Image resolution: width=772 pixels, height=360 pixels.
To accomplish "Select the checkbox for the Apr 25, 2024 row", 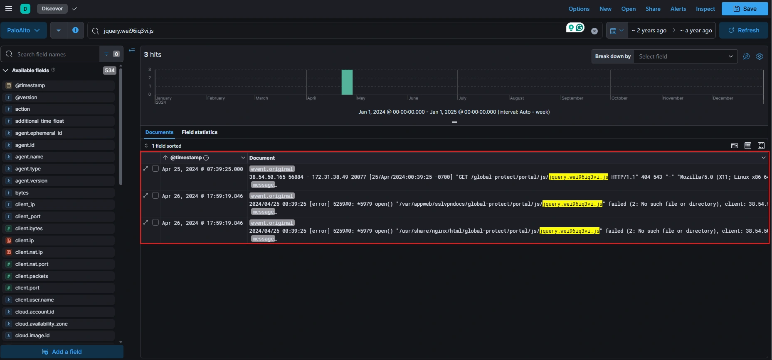I will click(x=155, y=168).
